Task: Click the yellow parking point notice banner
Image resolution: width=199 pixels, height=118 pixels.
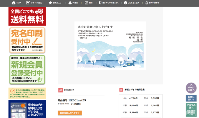Action: [27, 93]
